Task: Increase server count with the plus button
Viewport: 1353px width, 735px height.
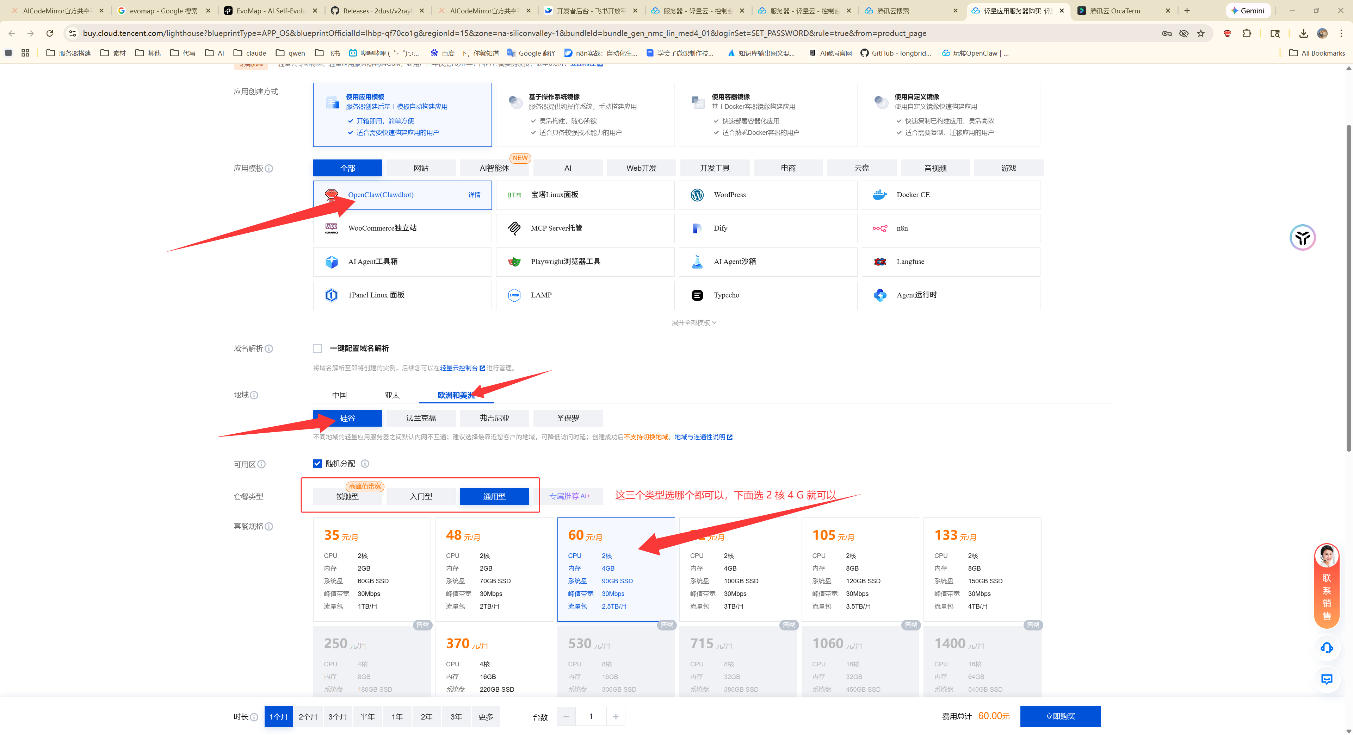Action: tap(616, 717)
